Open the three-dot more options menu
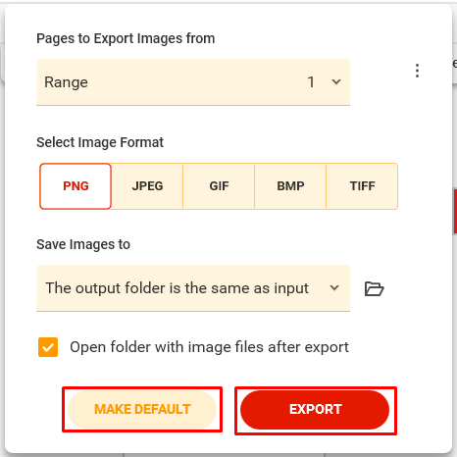This screenshot has height=457, width=457. [417, 71]
